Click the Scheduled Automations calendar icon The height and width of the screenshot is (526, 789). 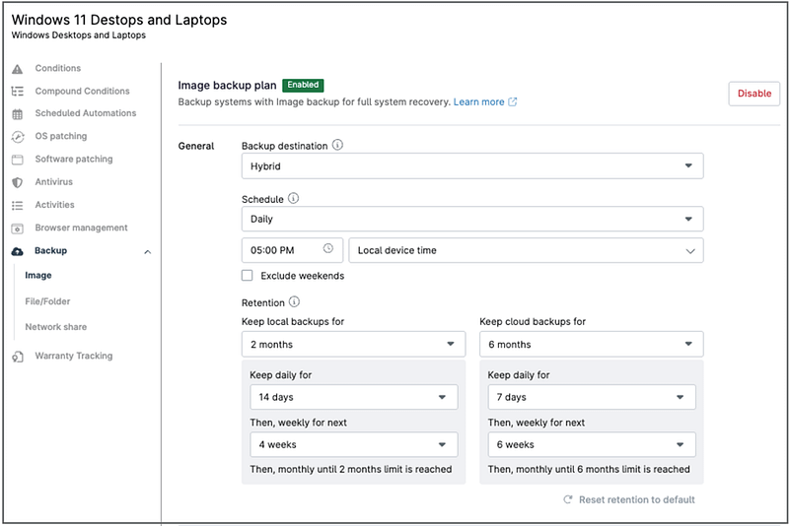pos(17,114)
